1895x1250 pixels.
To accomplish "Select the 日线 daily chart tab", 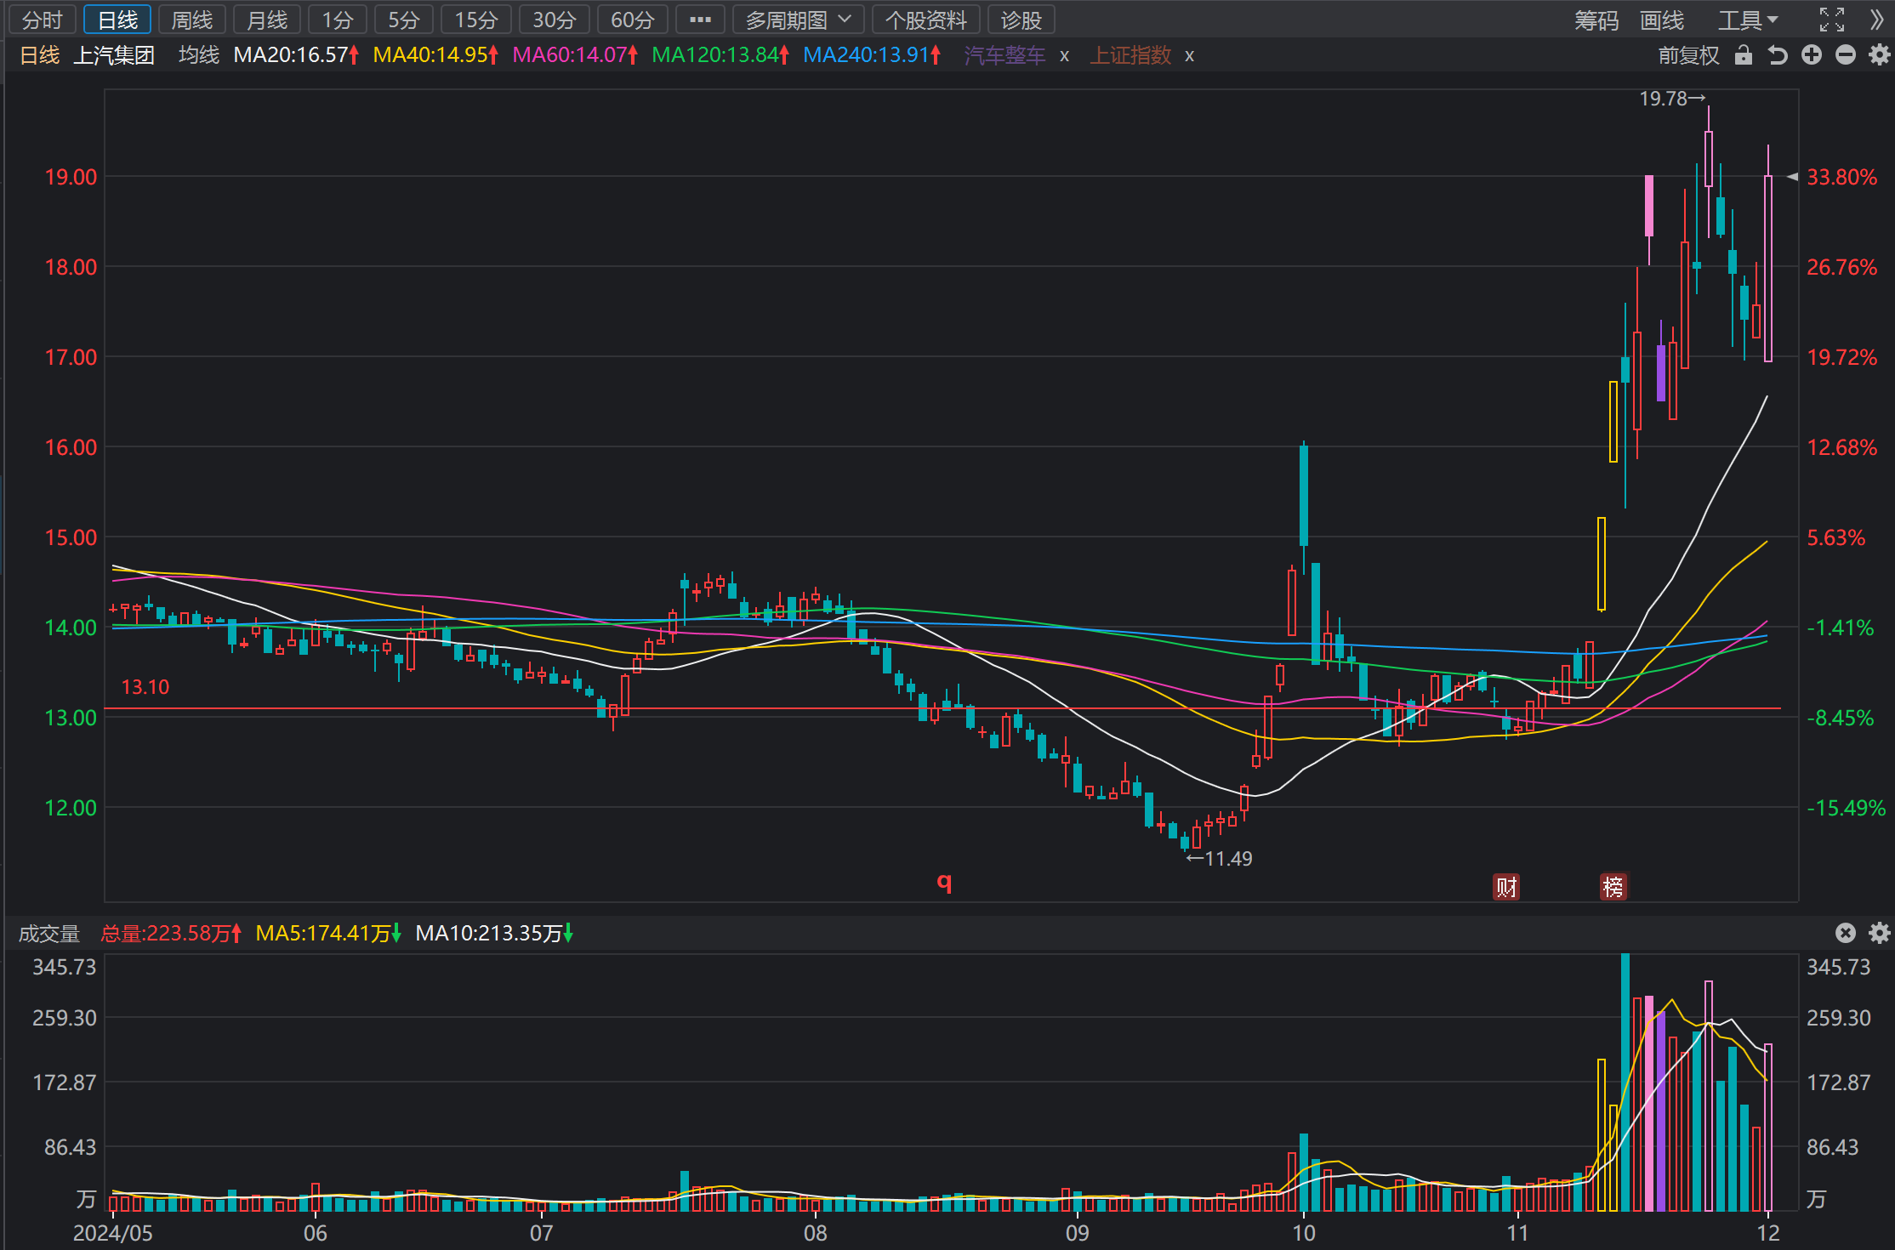I will pos(117,20).
